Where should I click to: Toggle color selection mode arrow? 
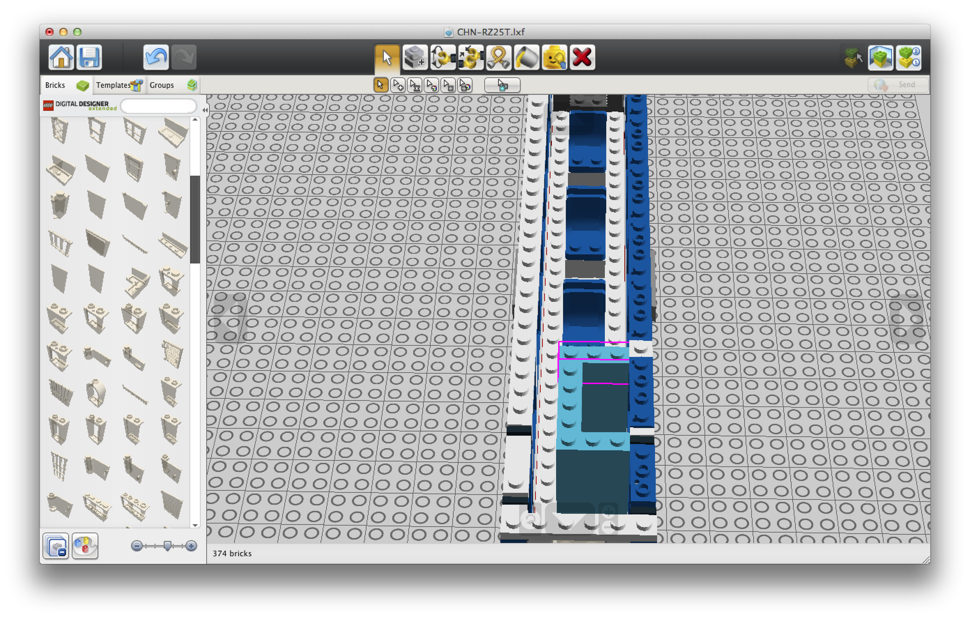pyautogui.click(x=431, y=85)
